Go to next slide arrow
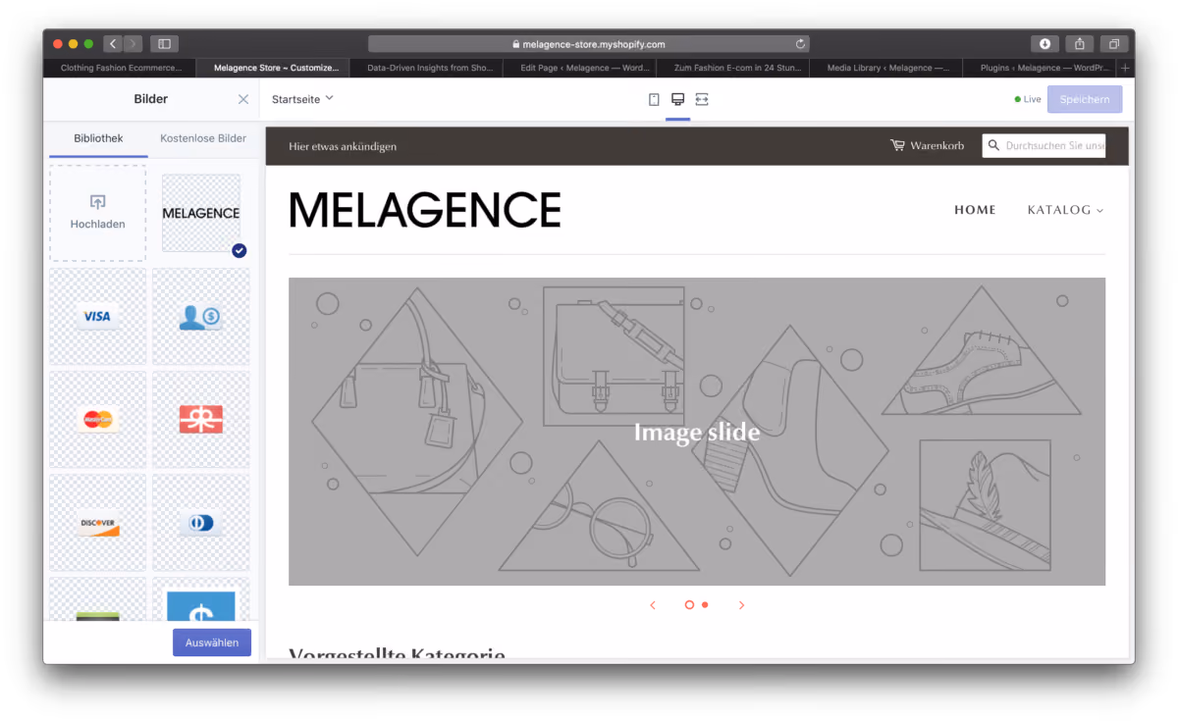 pos(741,605)
